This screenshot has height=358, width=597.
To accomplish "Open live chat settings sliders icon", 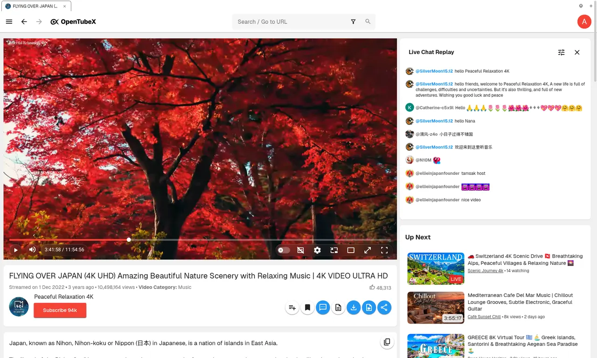I will click(562, 52).
